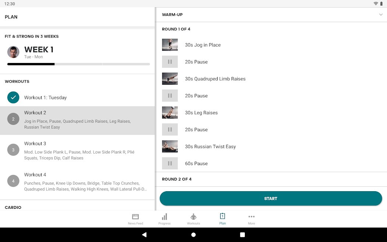Toggle completed checkmark for Workout 1: Tuesday
387x242 pixels.
pyautogui.click(x=13, y=97)
